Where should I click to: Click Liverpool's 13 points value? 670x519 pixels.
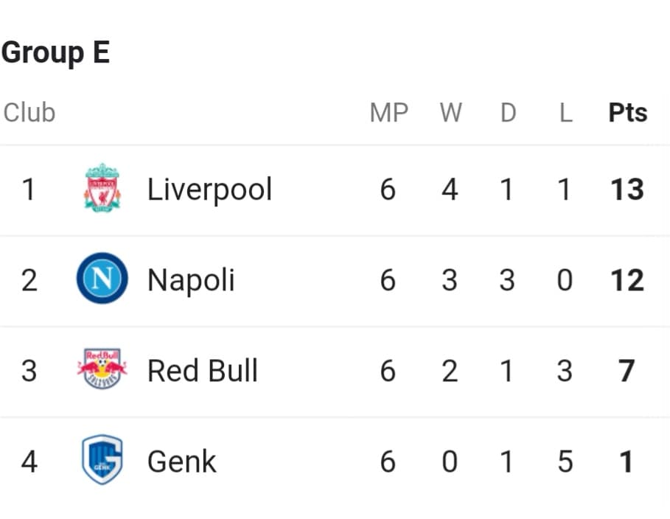(627, 189)
